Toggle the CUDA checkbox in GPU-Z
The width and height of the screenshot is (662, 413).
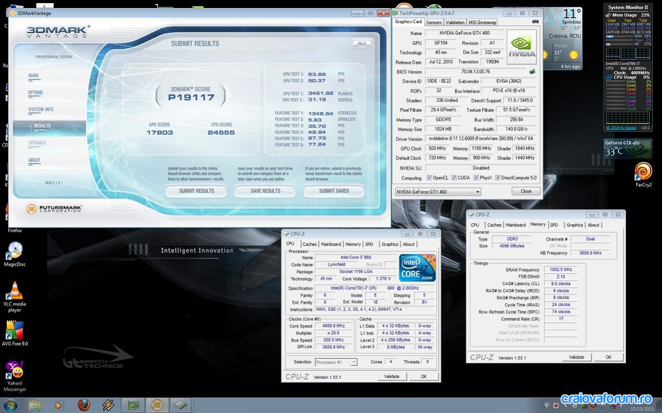coord(454,178)
